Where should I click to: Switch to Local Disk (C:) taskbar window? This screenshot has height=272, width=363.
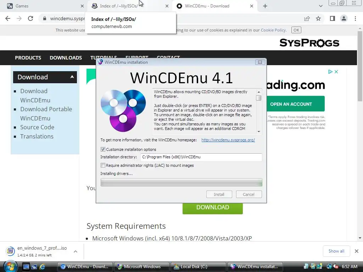coord(199,267)
